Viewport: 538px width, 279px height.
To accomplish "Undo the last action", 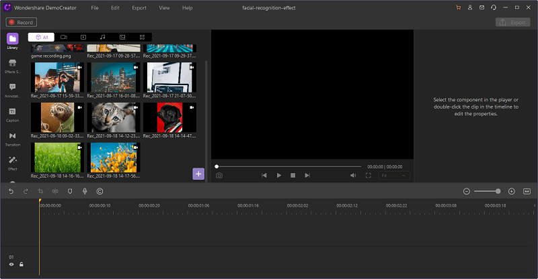I will tap(11, 191).
